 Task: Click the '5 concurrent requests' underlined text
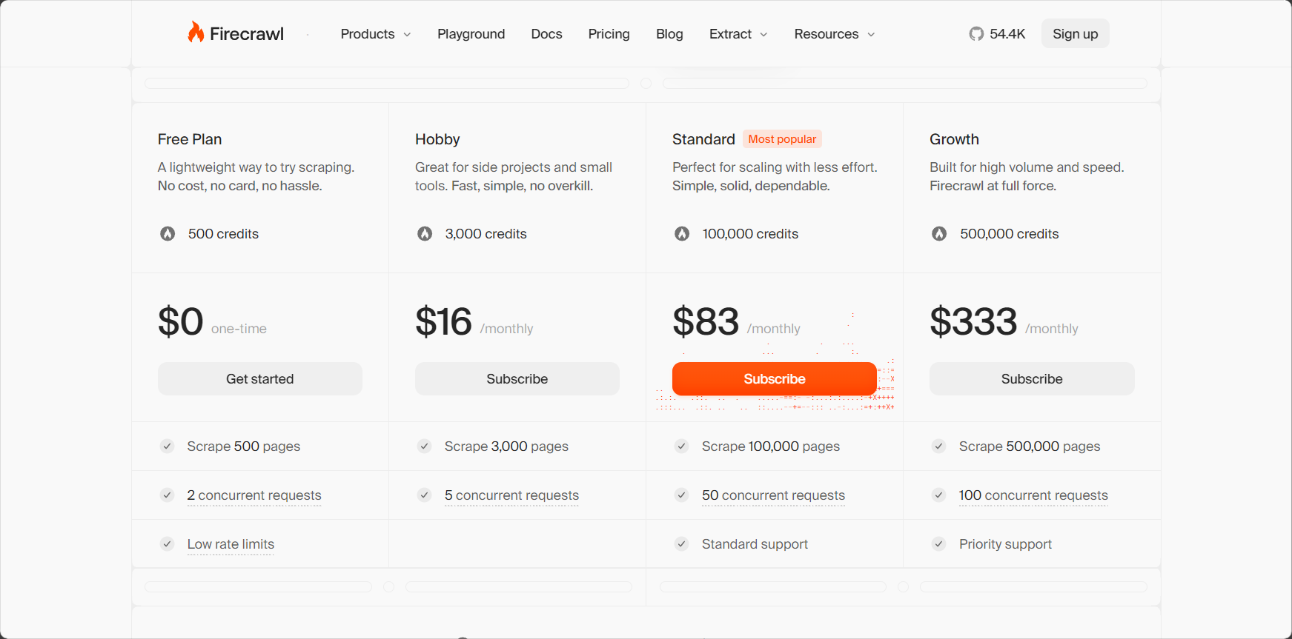click(511, 495)
